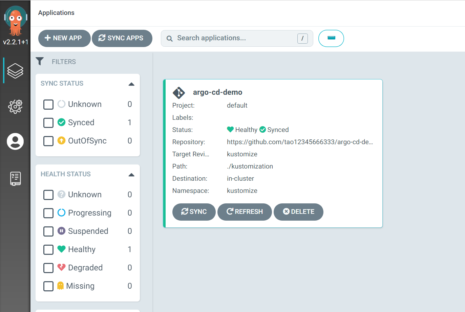Click the kustomize namespace value
The height and width of the screenshot is (312, 465).
pyautogui.click(x=242, y=191)
